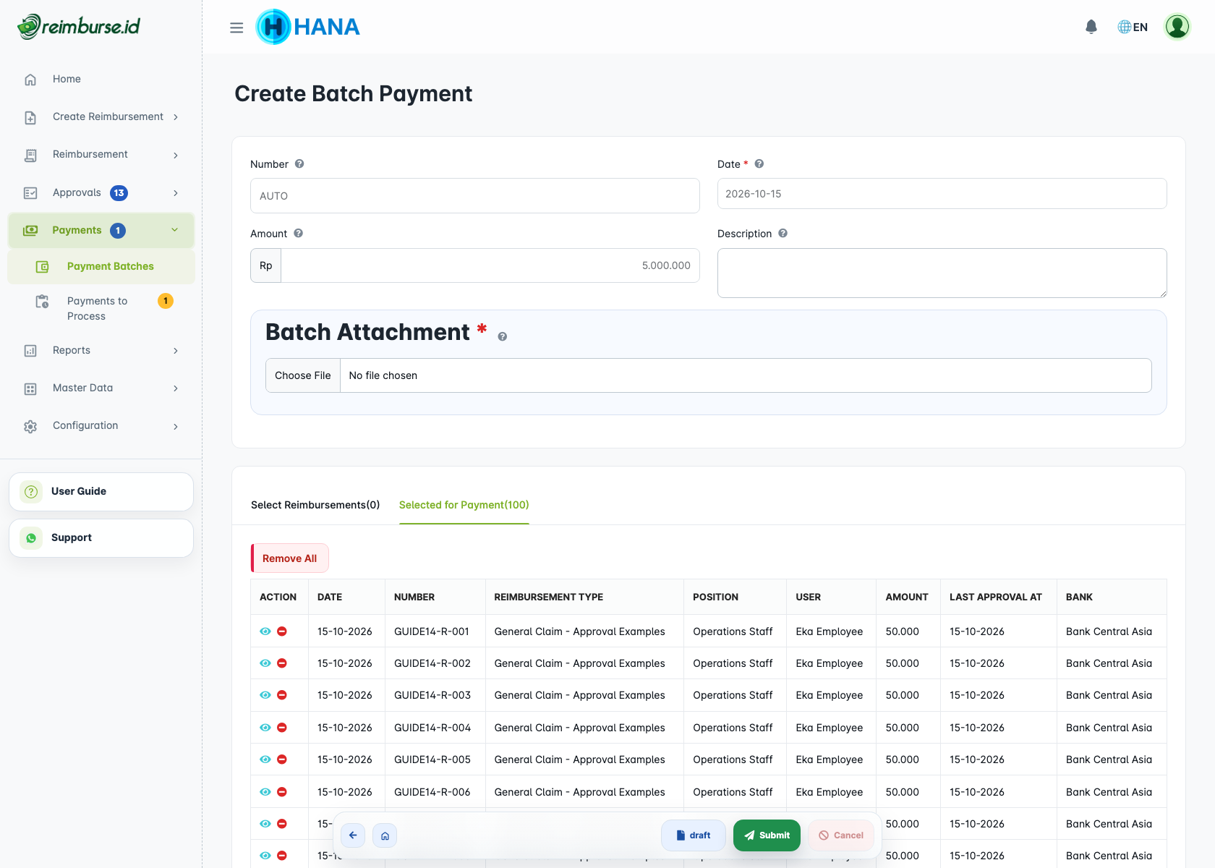The height and width of the screenshot is (868, 1215).
Task: Click the Date input field
Action: [x=942, y=194]
